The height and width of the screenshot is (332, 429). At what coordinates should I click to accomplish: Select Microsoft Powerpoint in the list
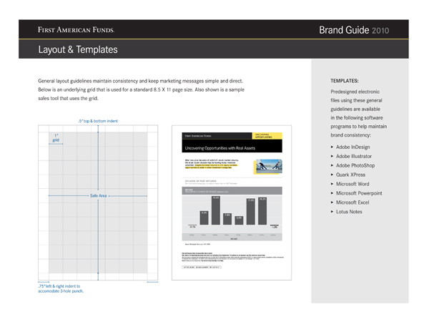coord(359,193)
